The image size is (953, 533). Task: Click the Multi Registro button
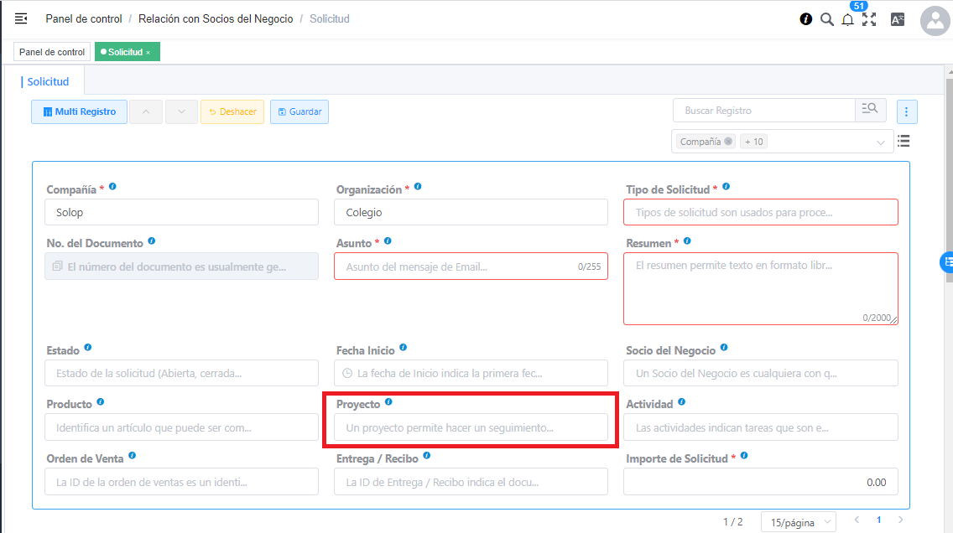pyautogui.click(x=79, y=112)
